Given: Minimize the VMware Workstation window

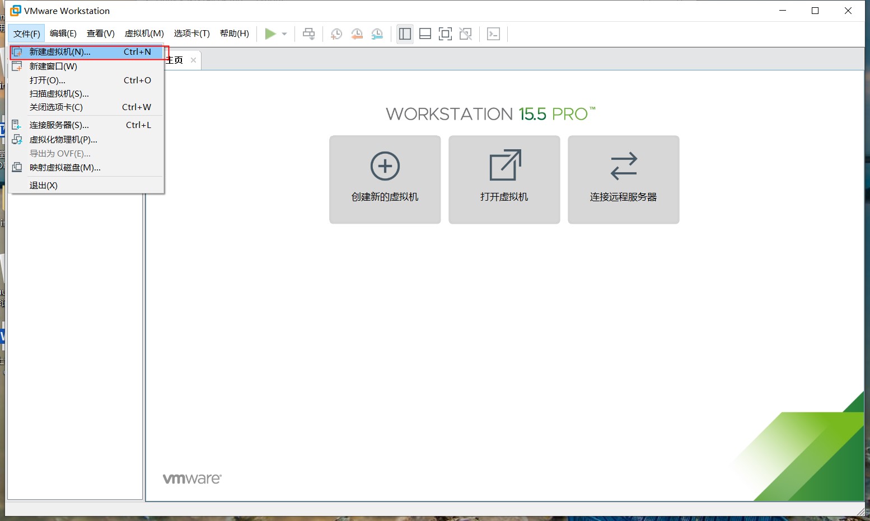Looking at the screenshot, I should [x=783, y=11].
